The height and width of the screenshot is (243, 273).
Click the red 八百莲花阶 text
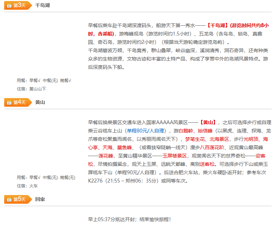tap(212, 148)
